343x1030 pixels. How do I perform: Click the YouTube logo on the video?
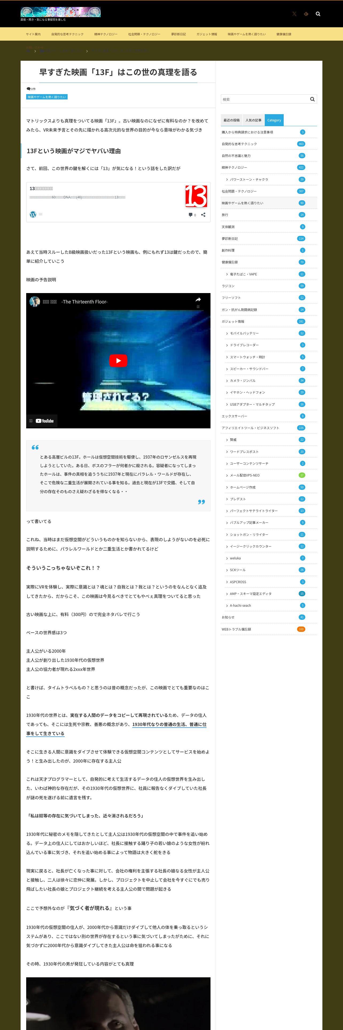(44, 421)
